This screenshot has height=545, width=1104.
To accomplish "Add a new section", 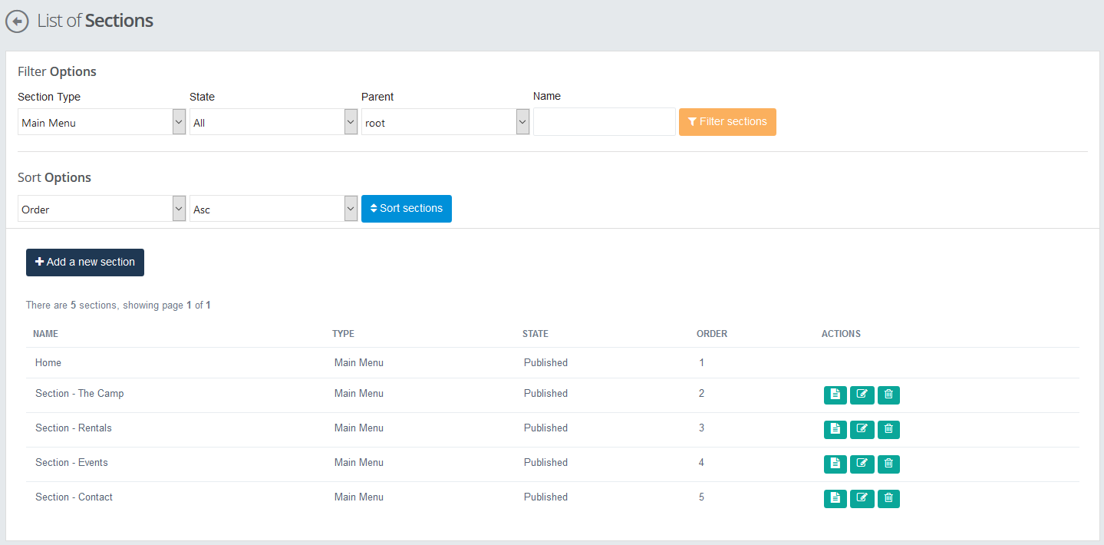I will click(85, 262).
